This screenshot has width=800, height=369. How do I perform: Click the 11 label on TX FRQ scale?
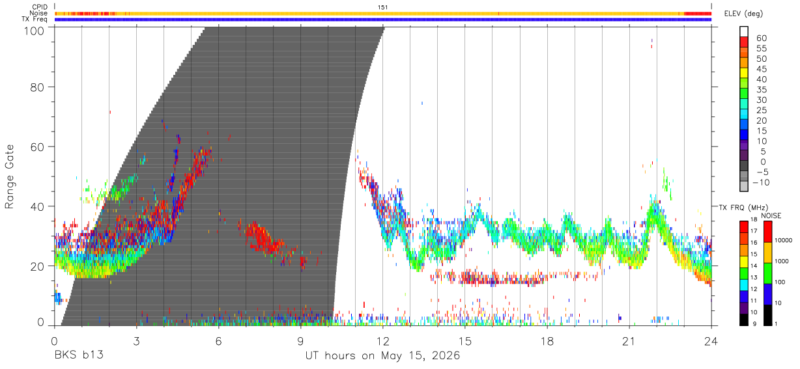pos(754,301)
